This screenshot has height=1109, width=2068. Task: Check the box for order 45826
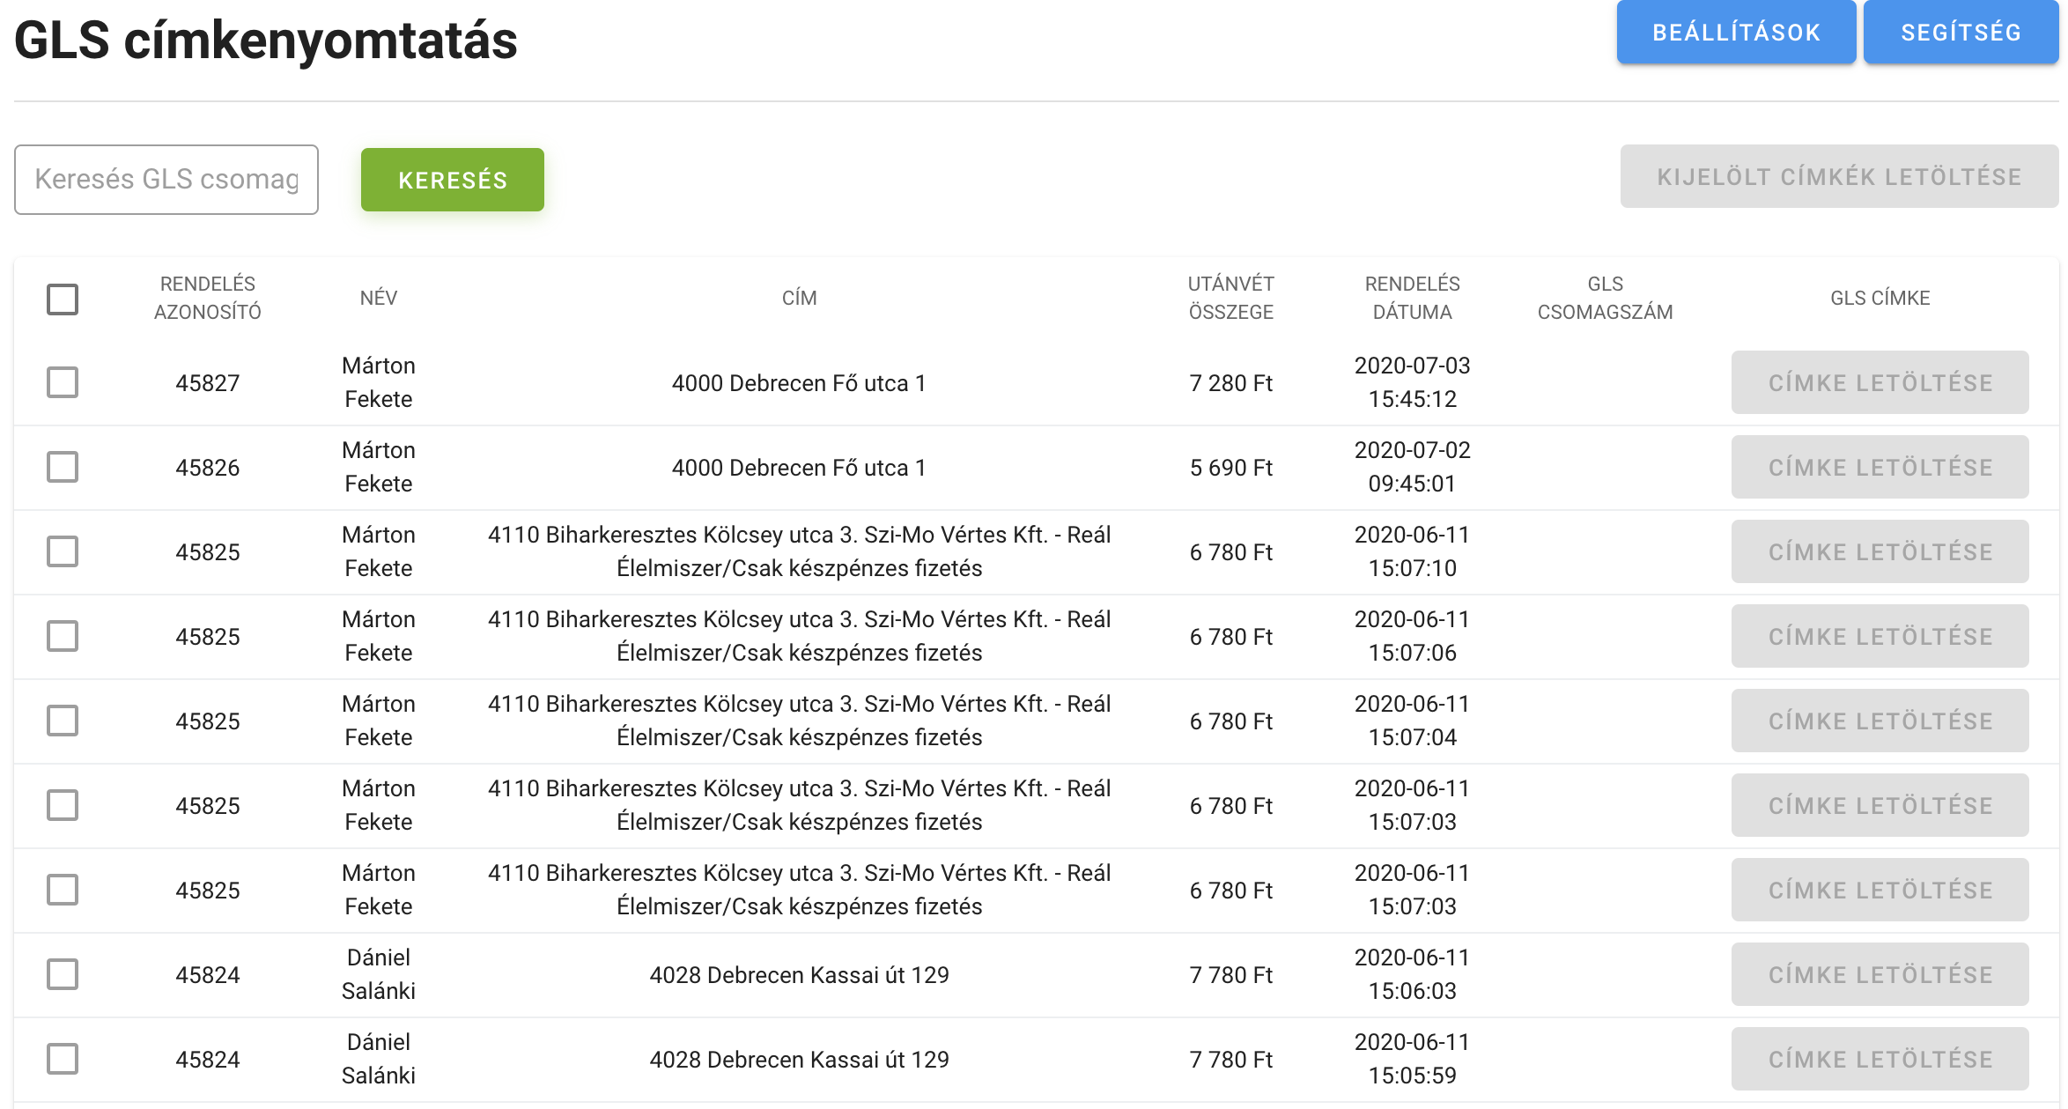tap(63, 467)
